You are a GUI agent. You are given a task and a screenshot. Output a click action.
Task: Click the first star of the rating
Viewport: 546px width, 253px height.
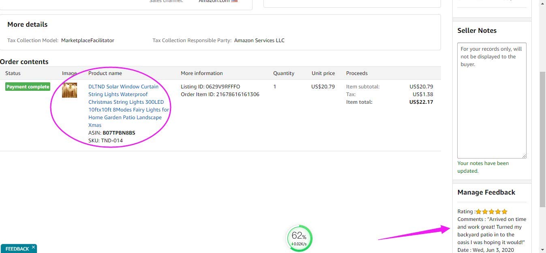click(478, 212)
